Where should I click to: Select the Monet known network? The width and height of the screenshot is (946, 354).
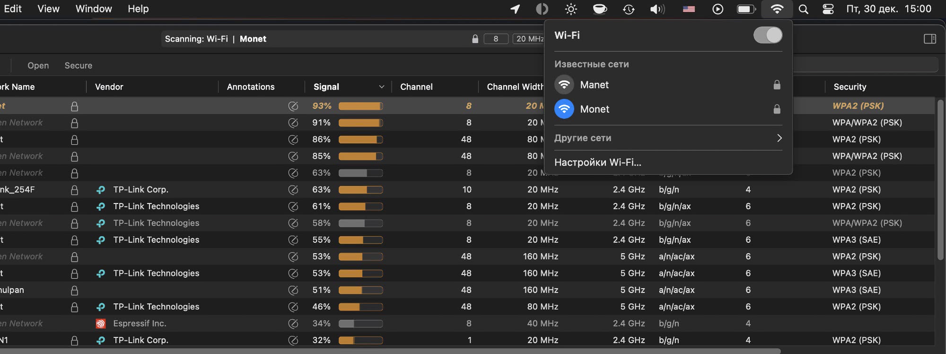tap(668, 109)
